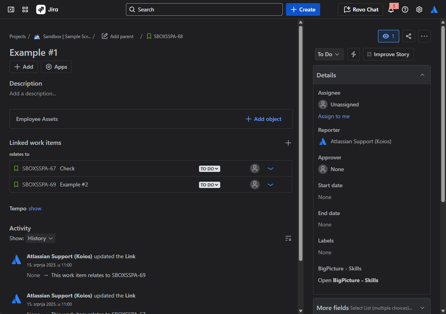Click the Reporter Atlassian logo avatar

pyautogui.click(x=322, y=141)
